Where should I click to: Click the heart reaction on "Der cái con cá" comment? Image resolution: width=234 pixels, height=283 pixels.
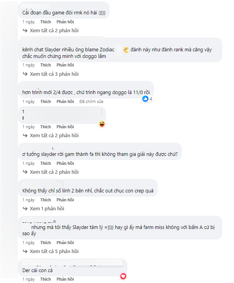tap(123, 276)
